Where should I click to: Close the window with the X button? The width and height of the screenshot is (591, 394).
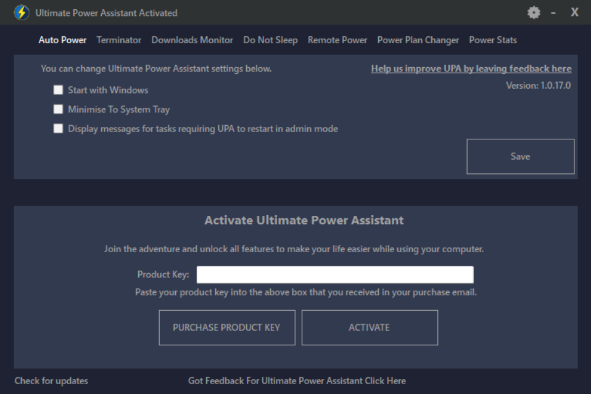(574, 12)
